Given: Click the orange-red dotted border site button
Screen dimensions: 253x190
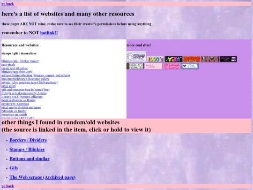Looking at the screenshot, I should [192, 59].
